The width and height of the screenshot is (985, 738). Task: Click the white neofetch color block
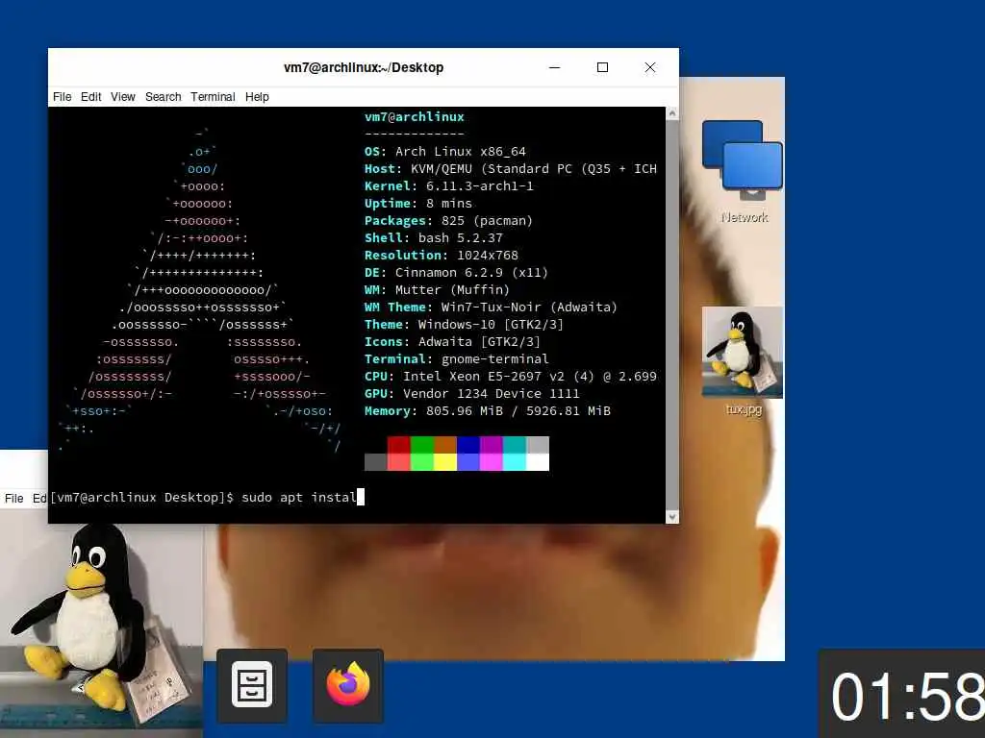pos(537,462)
